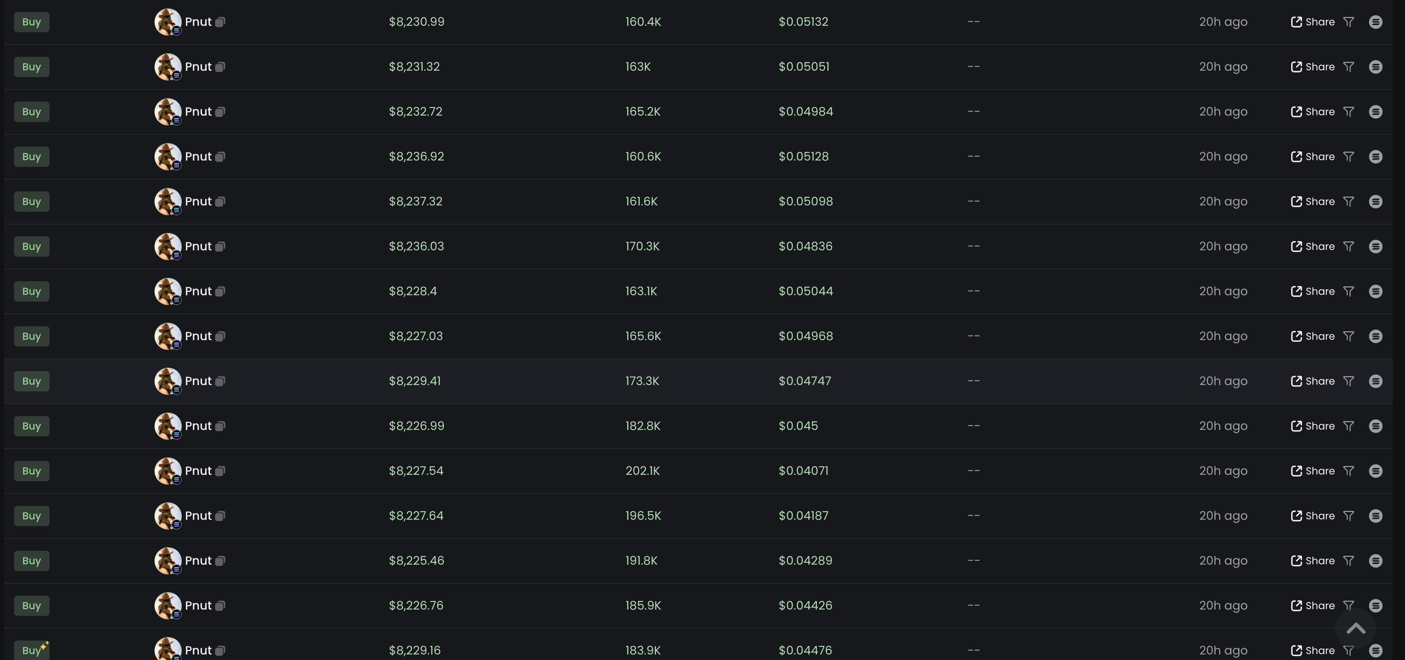Image resolution: width=1405 pixels, height=660 pixels.
Task: Click the Pnut token name on the $8,236.03 row
Action: point(198,246)
